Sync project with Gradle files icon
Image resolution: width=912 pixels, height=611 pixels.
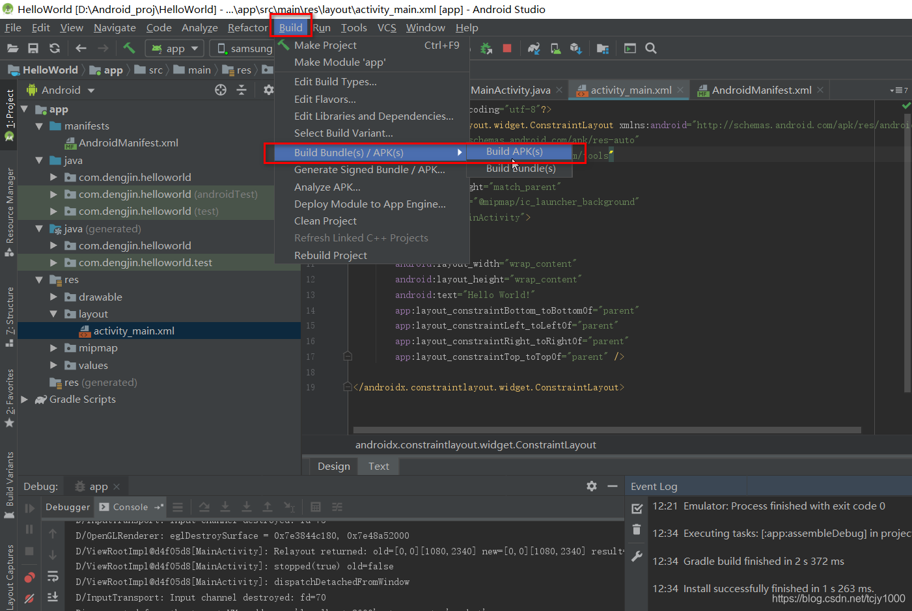pos(534,48)
